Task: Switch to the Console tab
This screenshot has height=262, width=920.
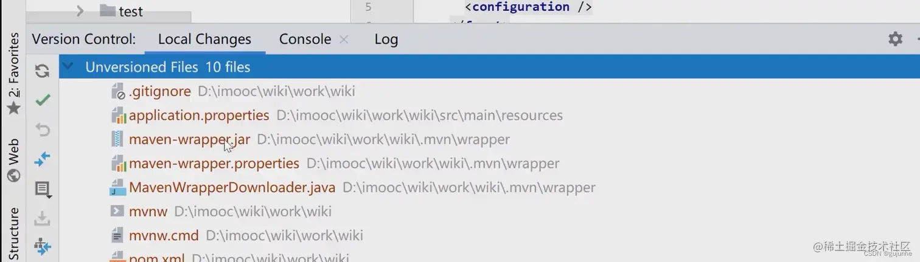Action: [305, 40]
